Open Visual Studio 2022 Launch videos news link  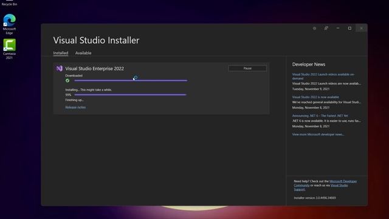coord(323,76)
